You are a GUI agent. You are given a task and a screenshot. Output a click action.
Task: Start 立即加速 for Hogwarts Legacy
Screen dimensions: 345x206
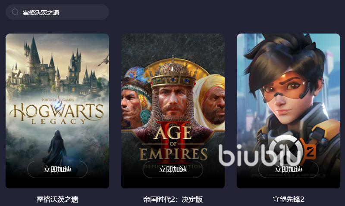click(57, 169)
